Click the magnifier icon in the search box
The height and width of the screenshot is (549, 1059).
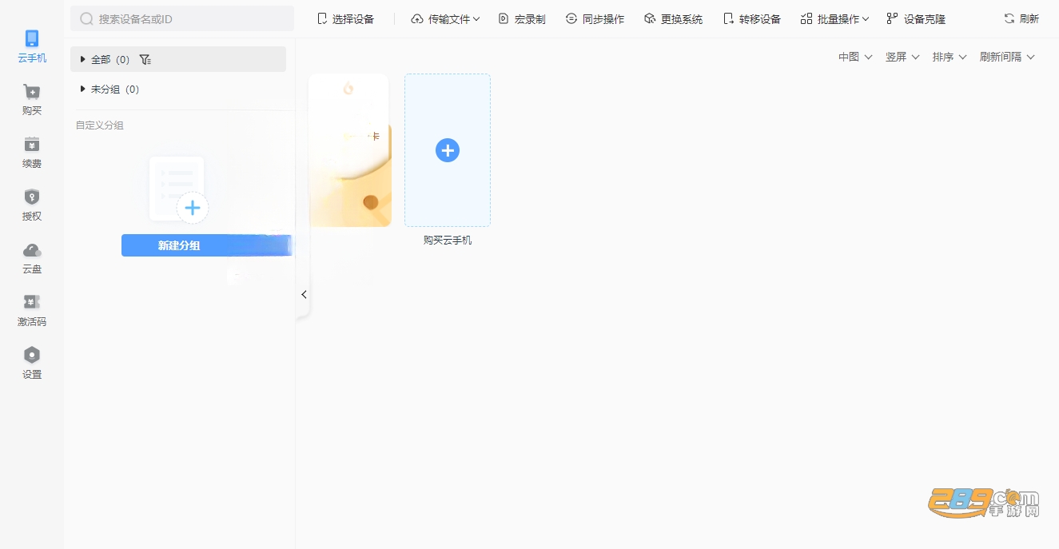coord(86,18)
